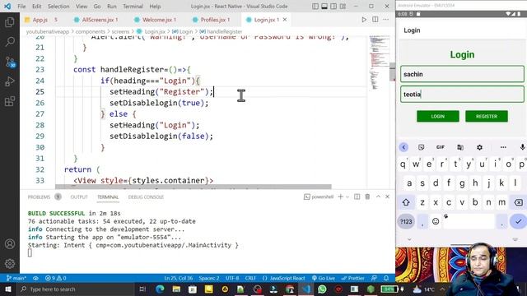The height and width of the screenshot is (296, 527).
Task: Click the horizontal editor scrollbar
Action: tap(194, 187)
